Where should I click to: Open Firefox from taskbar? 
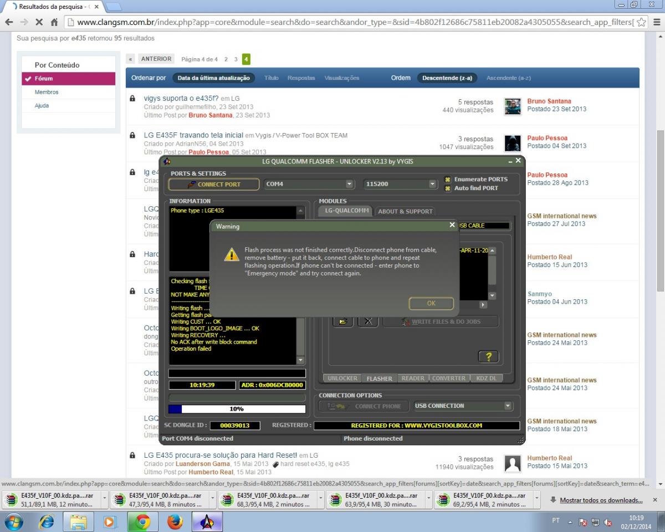coord(175,522)
